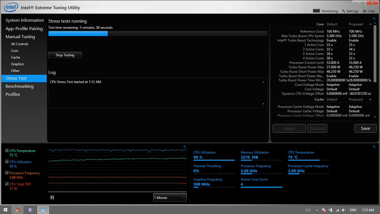Open the Monitoring view
This screenshot has width=380, height=214.
[x=325, y=11]
